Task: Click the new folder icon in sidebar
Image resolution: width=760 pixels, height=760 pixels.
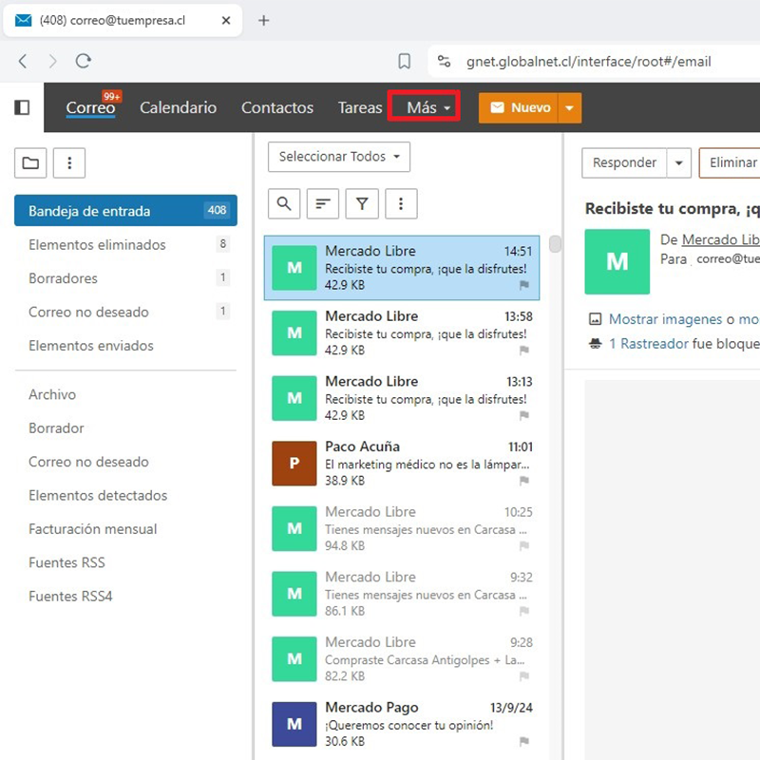Action: pos(30,163)
